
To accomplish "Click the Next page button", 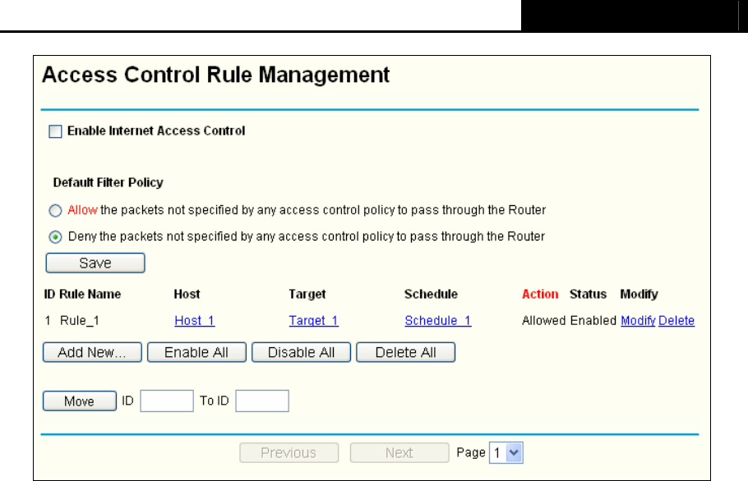I will [399, 452].
